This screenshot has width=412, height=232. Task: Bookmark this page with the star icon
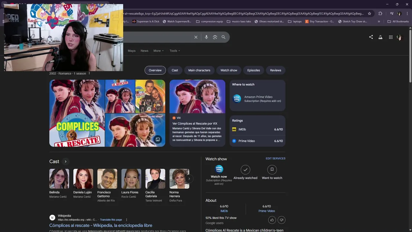point(370,14)
